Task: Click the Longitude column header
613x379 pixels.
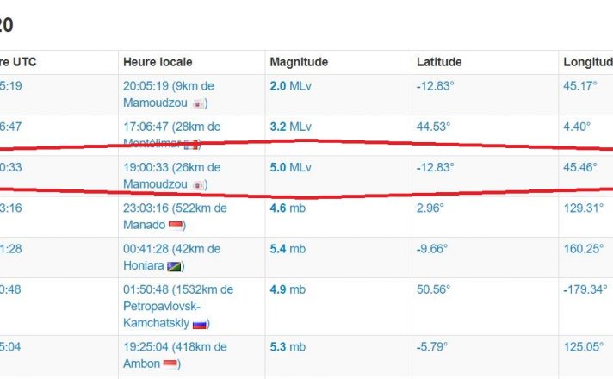Action: [x=588, y=62]
